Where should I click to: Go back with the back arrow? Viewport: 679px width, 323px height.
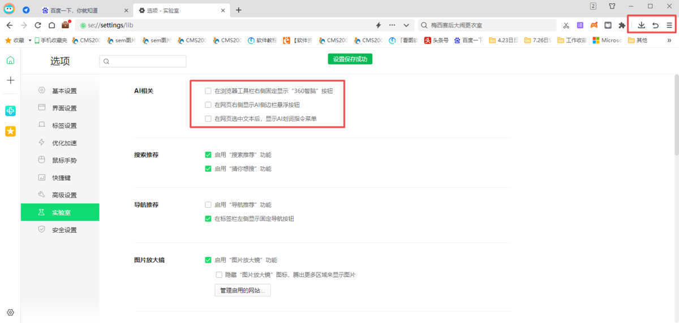click(9, 25)
